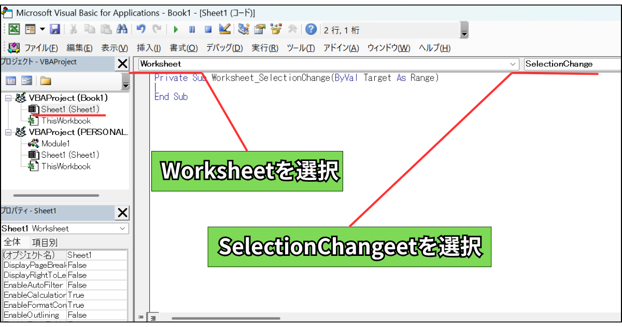Image resolution: width=622 pixels, height=327 pixels.
Task: Select ThisWorkbook under VBAProject (Book1)
Action: pos(66,120)
